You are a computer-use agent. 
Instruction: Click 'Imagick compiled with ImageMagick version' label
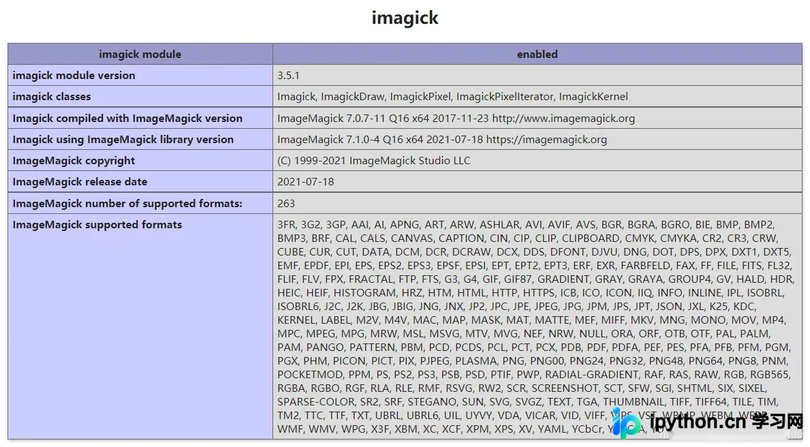[x=127, y=119]
